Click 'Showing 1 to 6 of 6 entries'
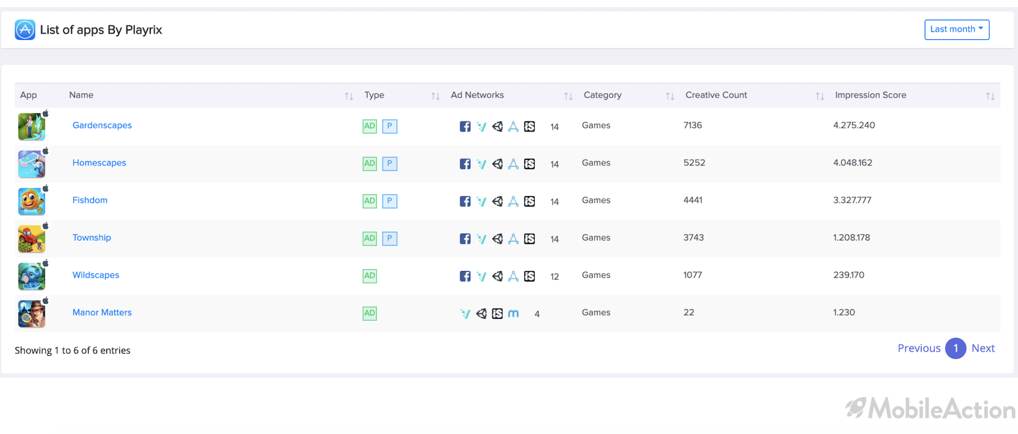The image size is (1018, 434). (73, 350)
